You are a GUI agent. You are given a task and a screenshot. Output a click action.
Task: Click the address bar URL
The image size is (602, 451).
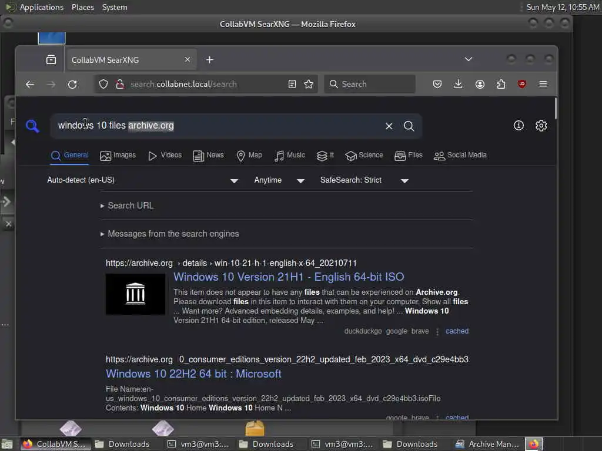click(183, 84)
